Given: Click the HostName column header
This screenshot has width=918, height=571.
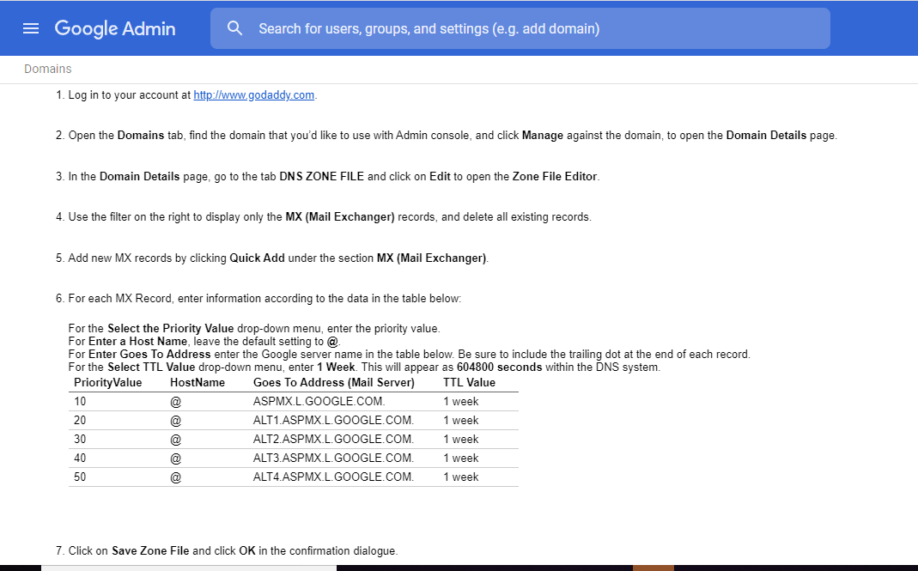Looking at the screenshot, I should click(x=198, y=382).
